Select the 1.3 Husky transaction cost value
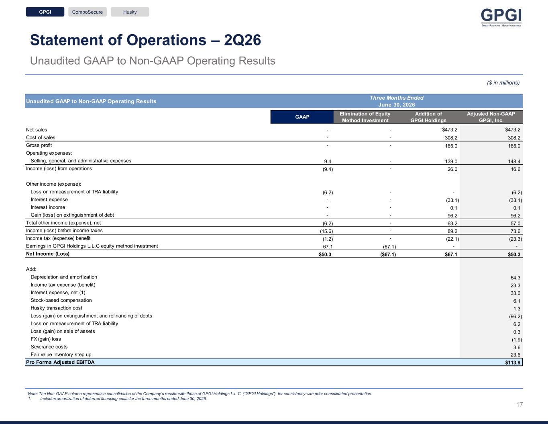 pyautogui.click(x=517, y=309)
